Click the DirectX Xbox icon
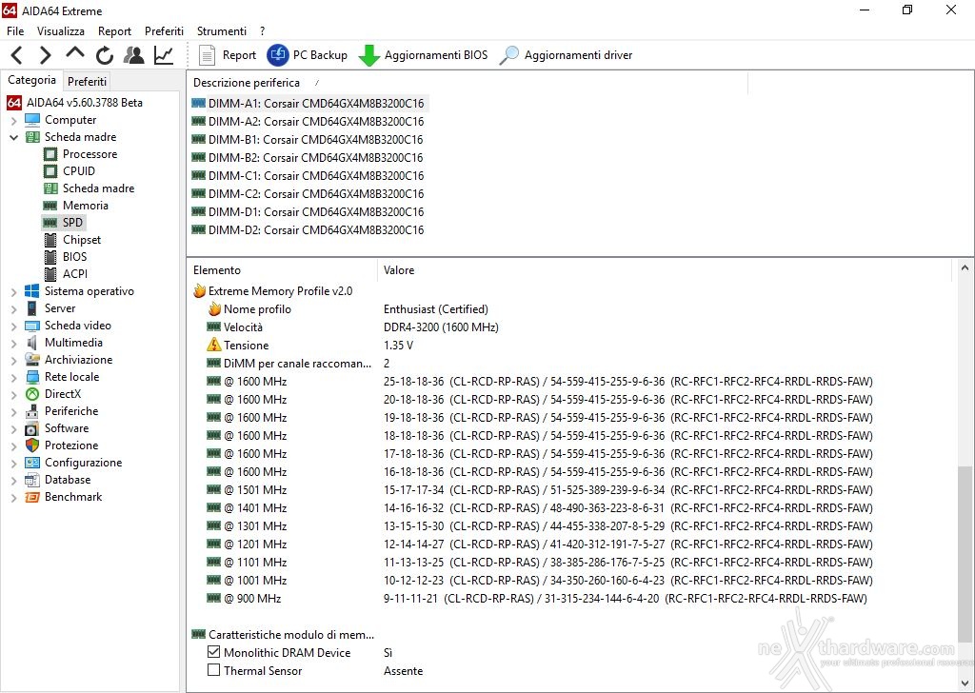Viewport: 975px width, 693px height. (x=31, y=394)
